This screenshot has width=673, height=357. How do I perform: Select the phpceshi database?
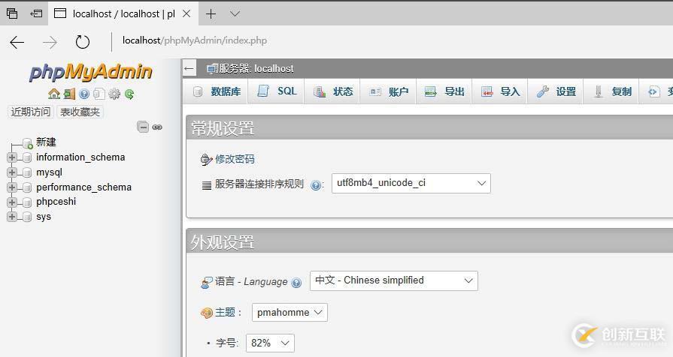[x=56, y=202]
